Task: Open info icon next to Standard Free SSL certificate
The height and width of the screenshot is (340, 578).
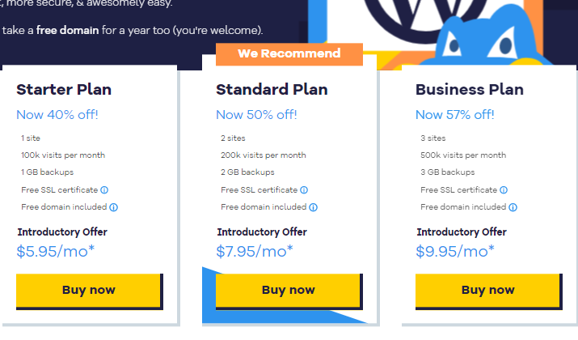Action: click(x=304, y=189)
